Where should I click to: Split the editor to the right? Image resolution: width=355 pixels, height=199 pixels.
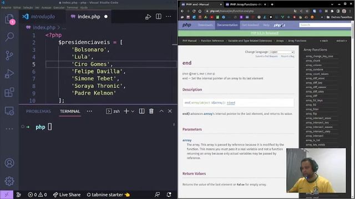[159, 17]
